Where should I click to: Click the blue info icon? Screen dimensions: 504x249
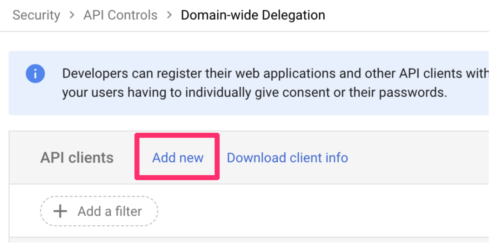click(35, 74)
